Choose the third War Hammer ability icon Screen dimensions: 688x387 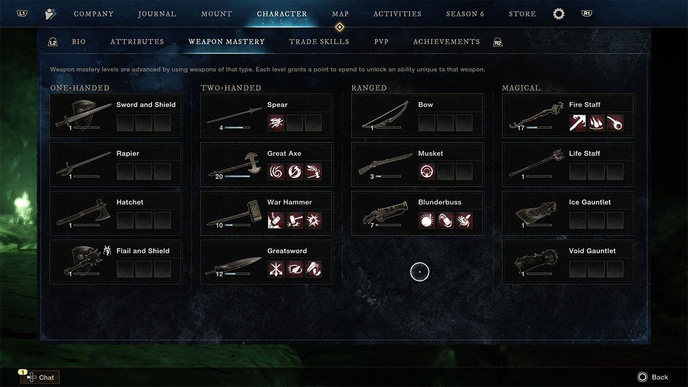(313, 220)
